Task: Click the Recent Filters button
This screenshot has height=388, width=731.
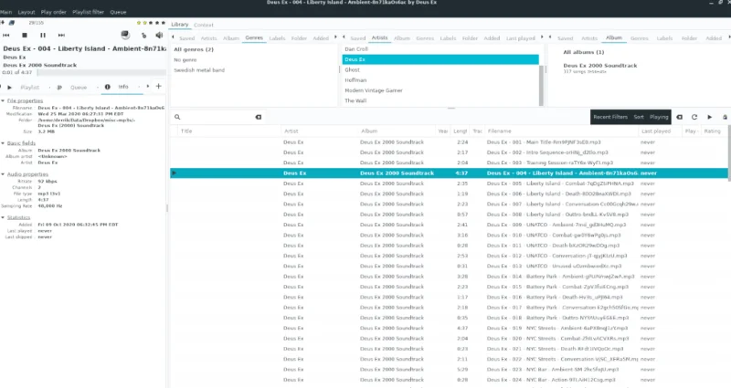Action: [610, 117]
